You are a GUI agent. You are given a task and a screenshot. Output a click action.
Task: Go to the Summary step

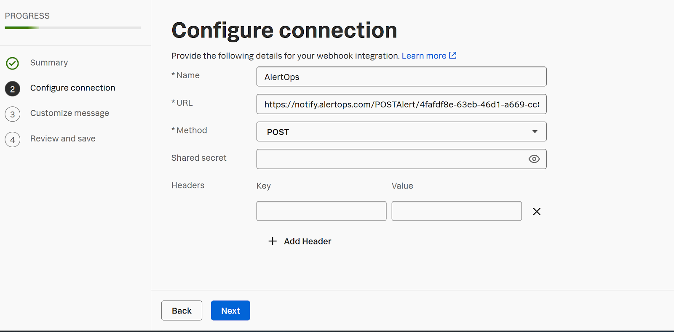point(49,63)
